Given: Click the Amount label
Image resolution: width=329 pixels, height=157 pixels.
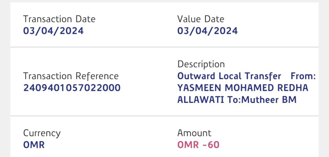Looking at the screenshot, I should pos(194,133).
